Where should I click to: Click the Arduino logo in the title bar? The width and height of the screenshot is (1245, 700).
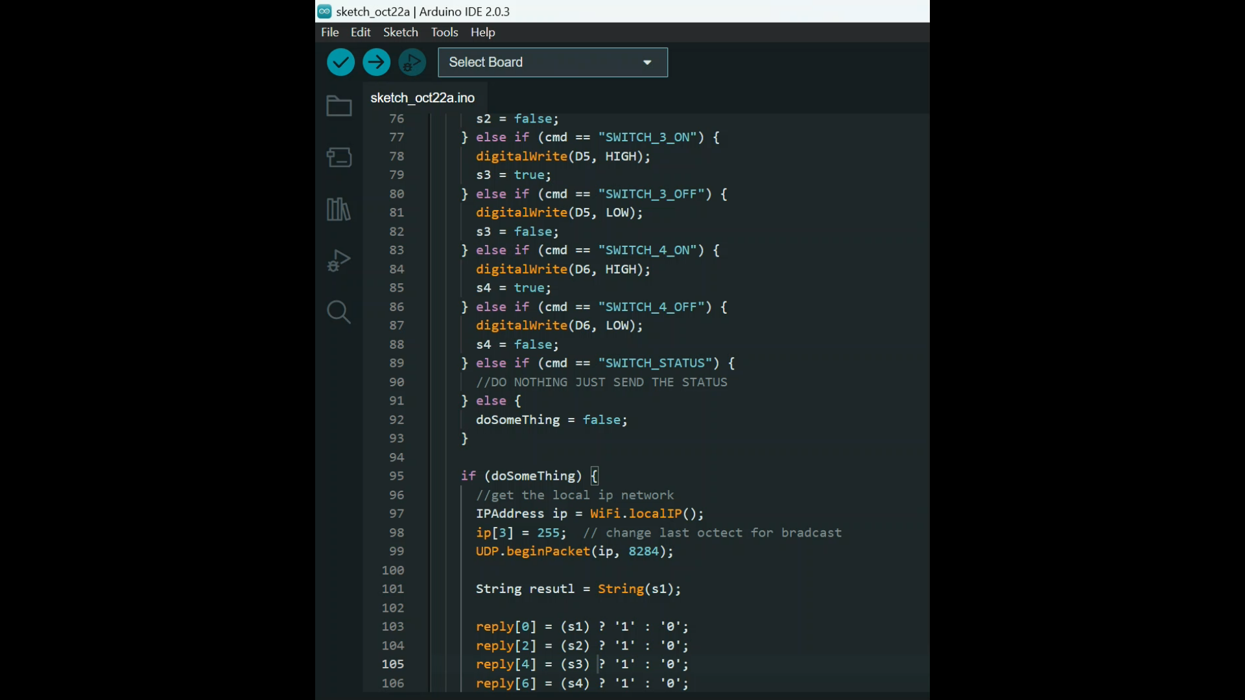coord(325,11)
